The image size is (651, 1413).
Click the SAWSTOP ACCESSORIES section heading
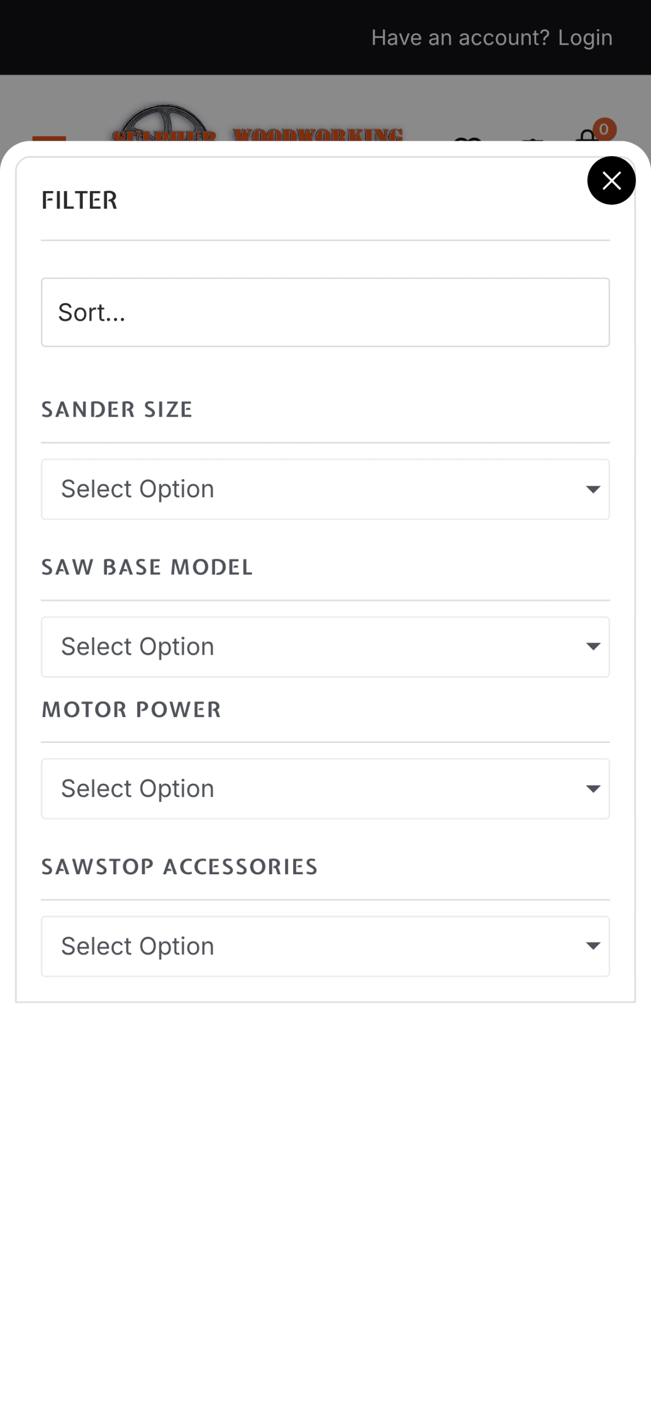point(179,867)
